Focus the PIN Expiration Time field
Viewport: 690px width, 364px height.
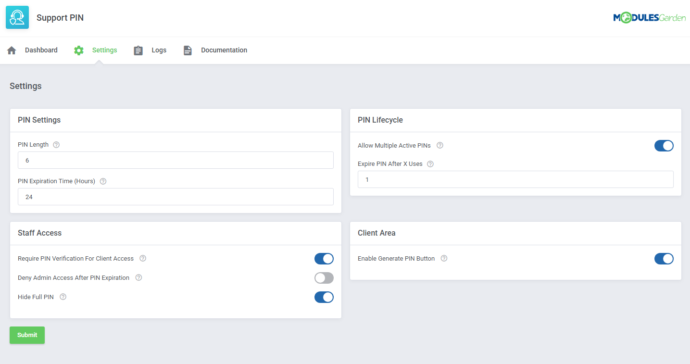176,197
